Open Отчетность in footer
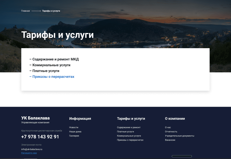This screenshot has height=159, width=231. tap(171, 131)
